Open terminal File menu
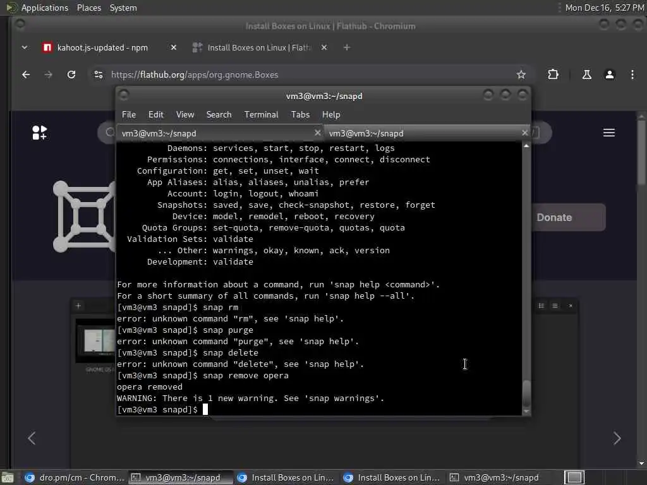Viewport: 647px width, 485px height. (x=129, y=115)
